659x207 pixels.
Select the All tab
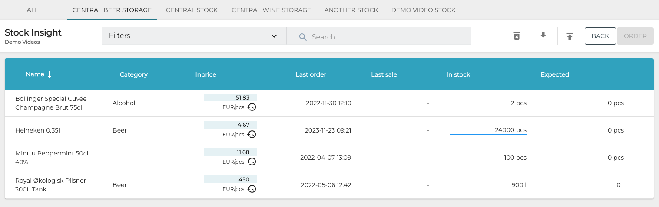pos(33,10)
